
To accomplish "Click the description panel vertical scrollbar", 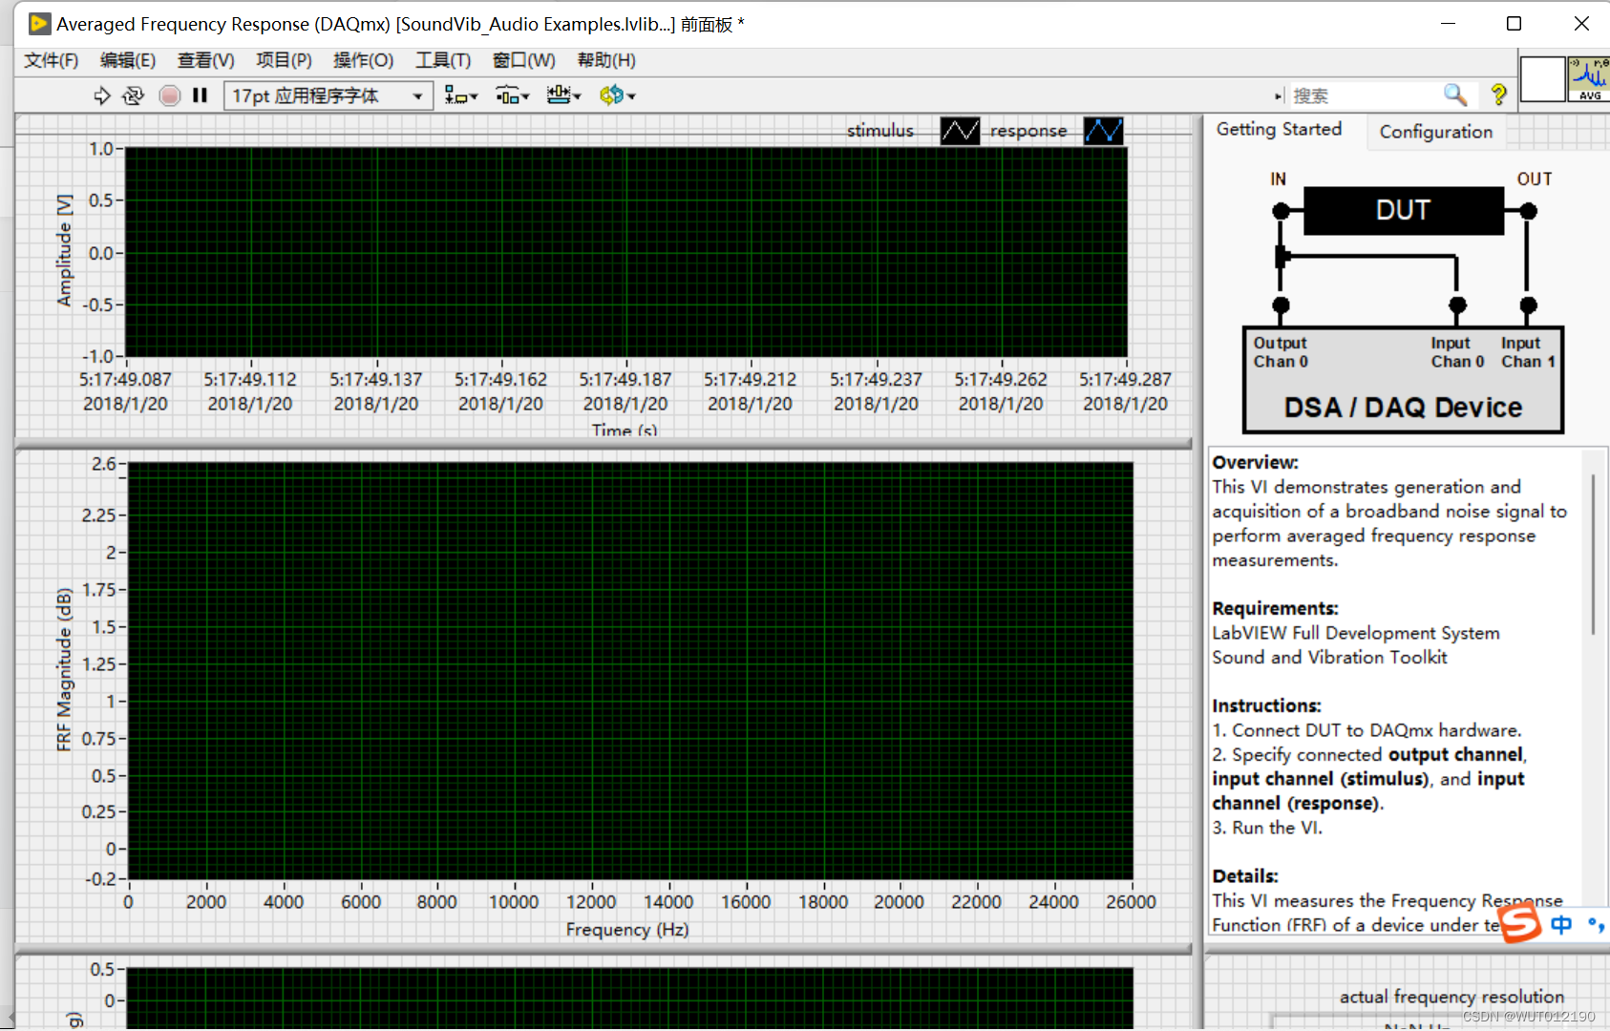I will [x=1592, y=556].
